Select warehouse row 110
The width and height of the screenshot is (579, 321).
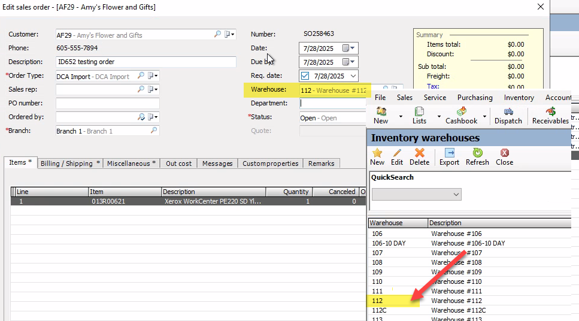pyautogui.click(x=469, y=281)
